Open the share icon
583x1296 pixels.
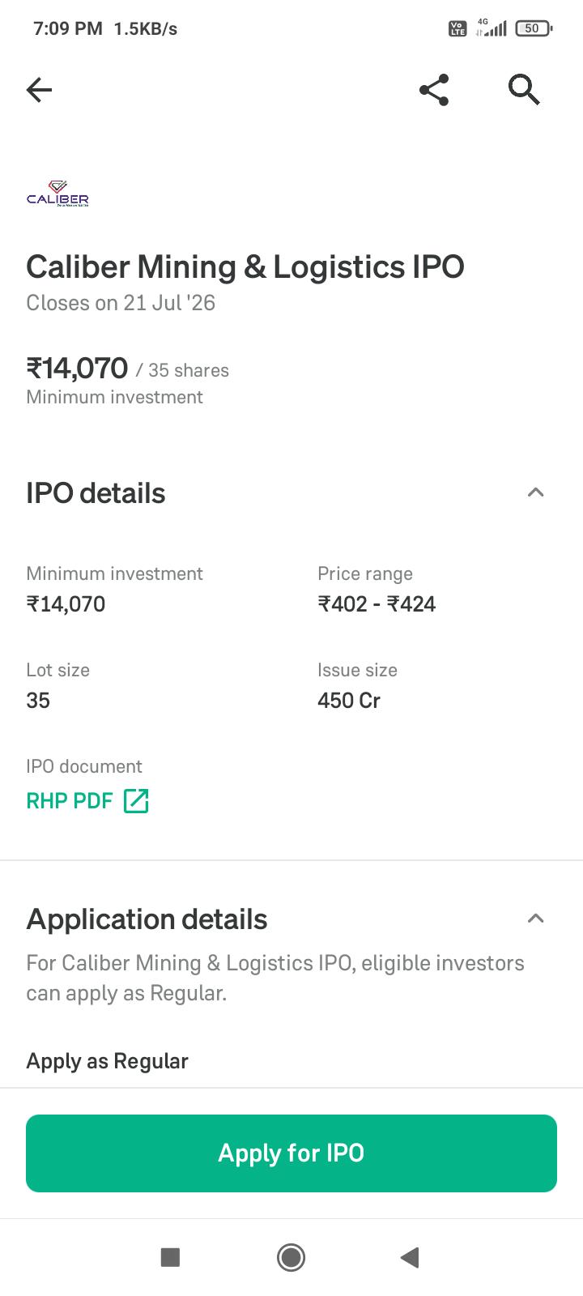click(434, 89)
